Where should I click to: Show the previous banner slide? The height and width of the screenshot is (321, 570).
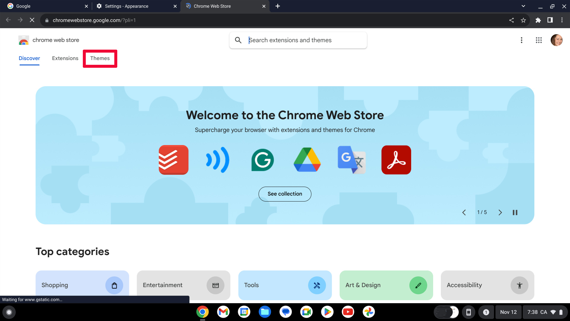[464, 213]
